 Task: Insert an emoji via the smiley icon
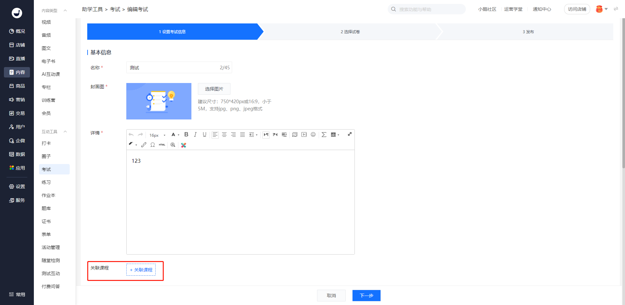click(313, 134)
